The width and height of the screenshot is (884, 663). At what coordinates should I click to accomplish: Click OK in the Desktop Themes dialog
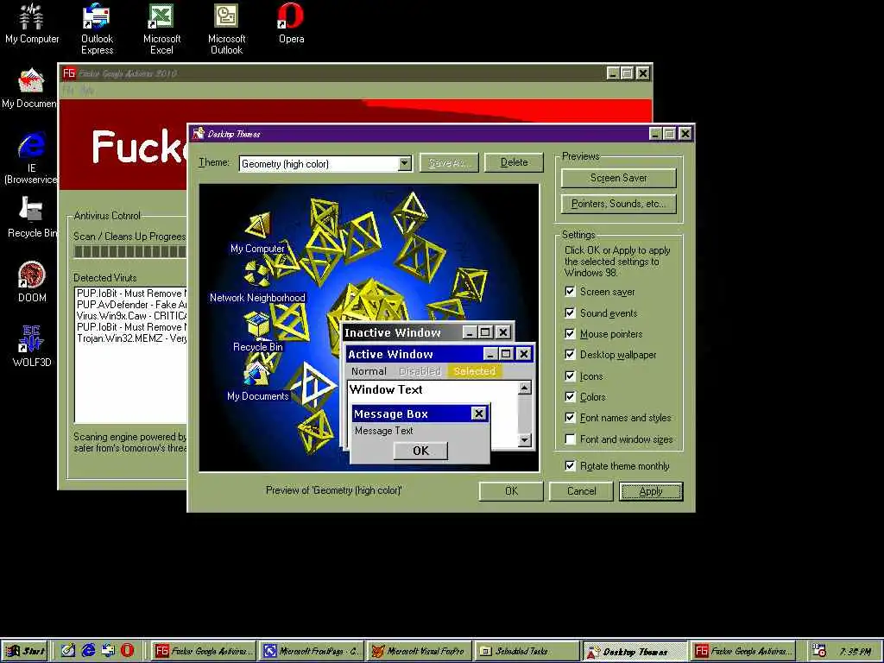tap(511, 491)
